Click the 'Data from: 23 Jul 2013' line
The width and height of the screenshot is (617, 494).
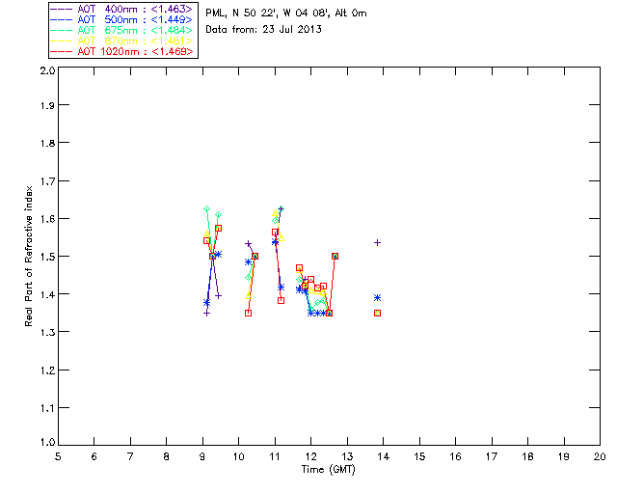(263, 30)
